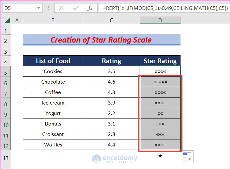Select the Cookies cell
The image size is (230, 169).
[53, 71]
